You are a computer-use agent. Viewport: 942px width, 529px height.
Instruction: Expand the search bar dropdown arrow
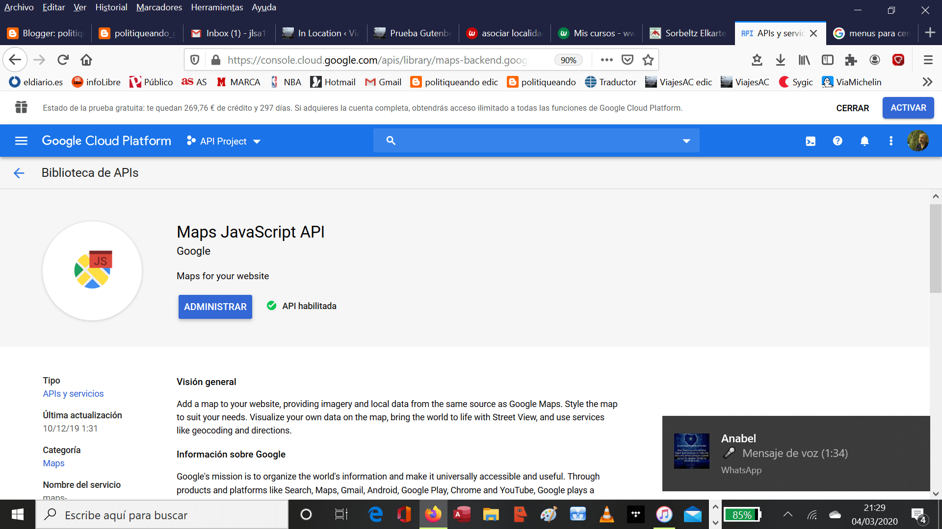click(686, 141)
